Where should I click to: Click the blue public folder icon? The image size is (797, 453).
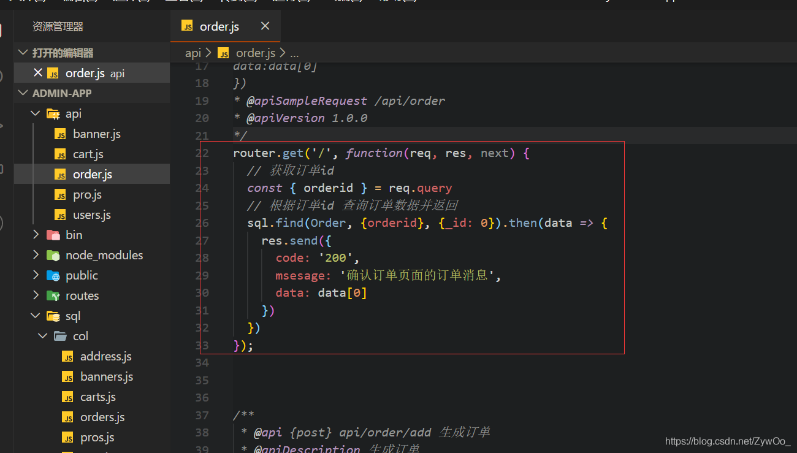tap(53, 276)
